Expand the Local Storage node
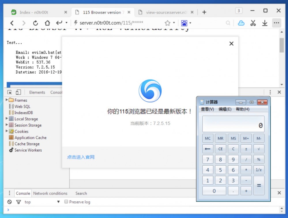Image resolution: width=288 pixels, height=218 pixels. pyautogui.click(x=7, y=118)
